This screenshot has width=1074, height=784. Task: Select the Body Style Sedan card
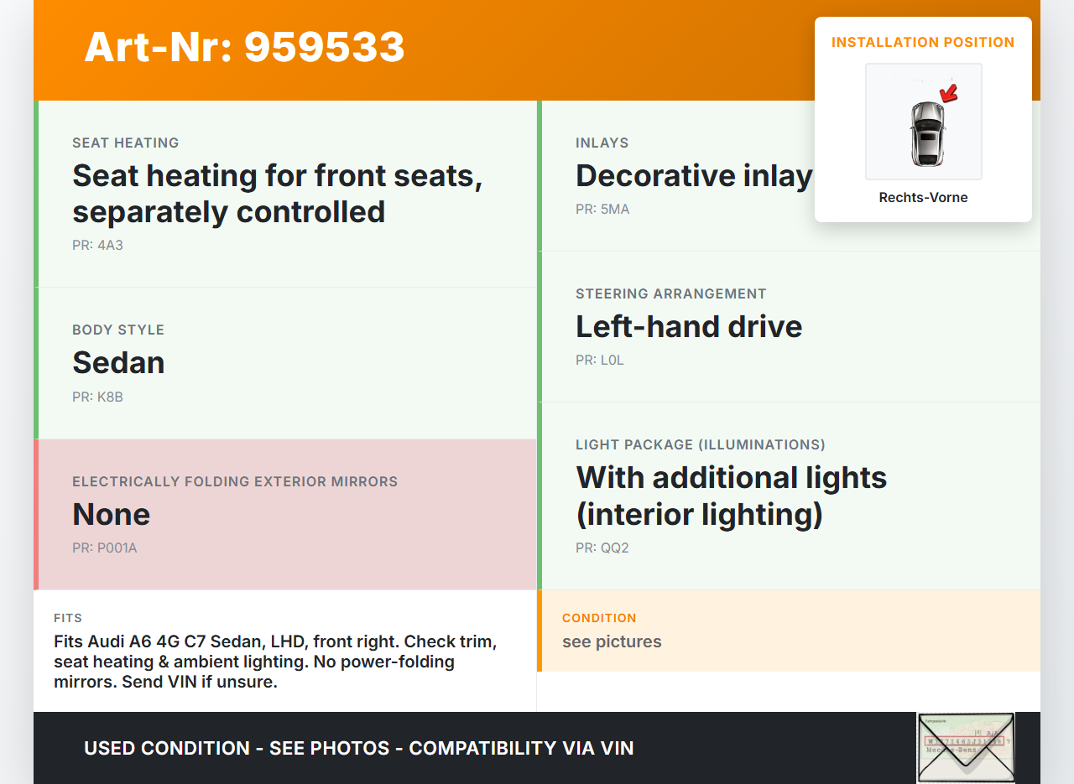(285, 363)
